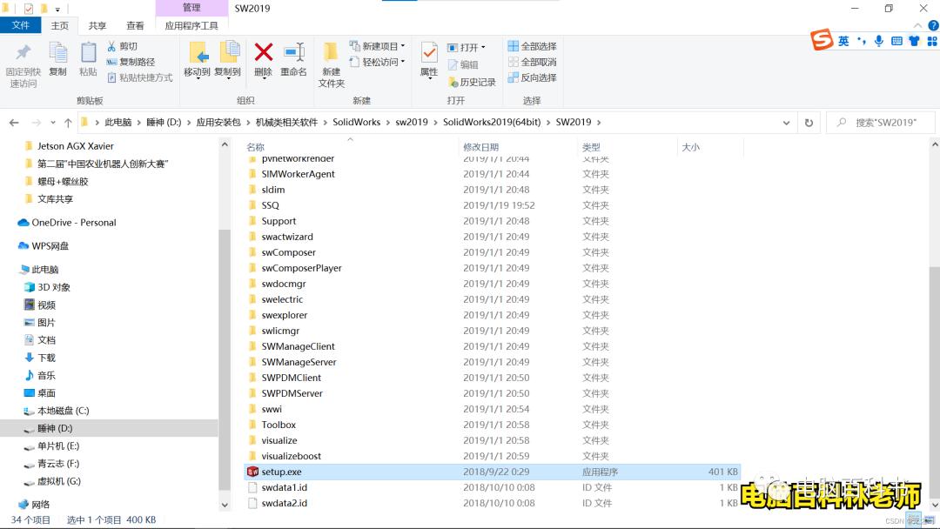Screen dimensions: 940x529
Task: Click 全部选择 to select all items
Action: (x=531, y=45)
